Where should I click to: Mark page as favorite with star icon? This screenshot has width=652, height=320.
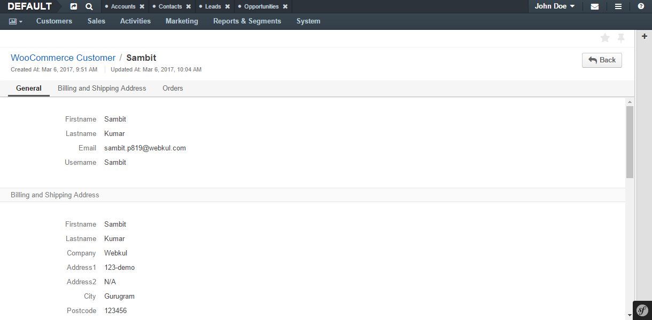tap(605, 38)
